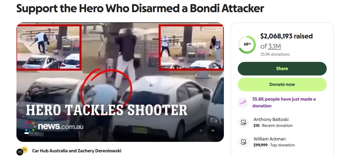
Task: Select the top-right inset picture
Action: (191, 47)
